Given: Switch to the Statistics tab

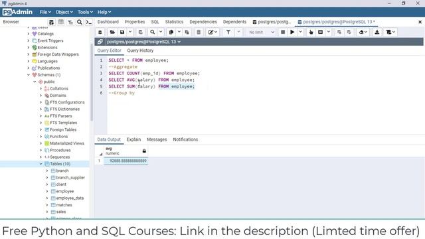Looking at the screenshot, I should pos(174,22).
